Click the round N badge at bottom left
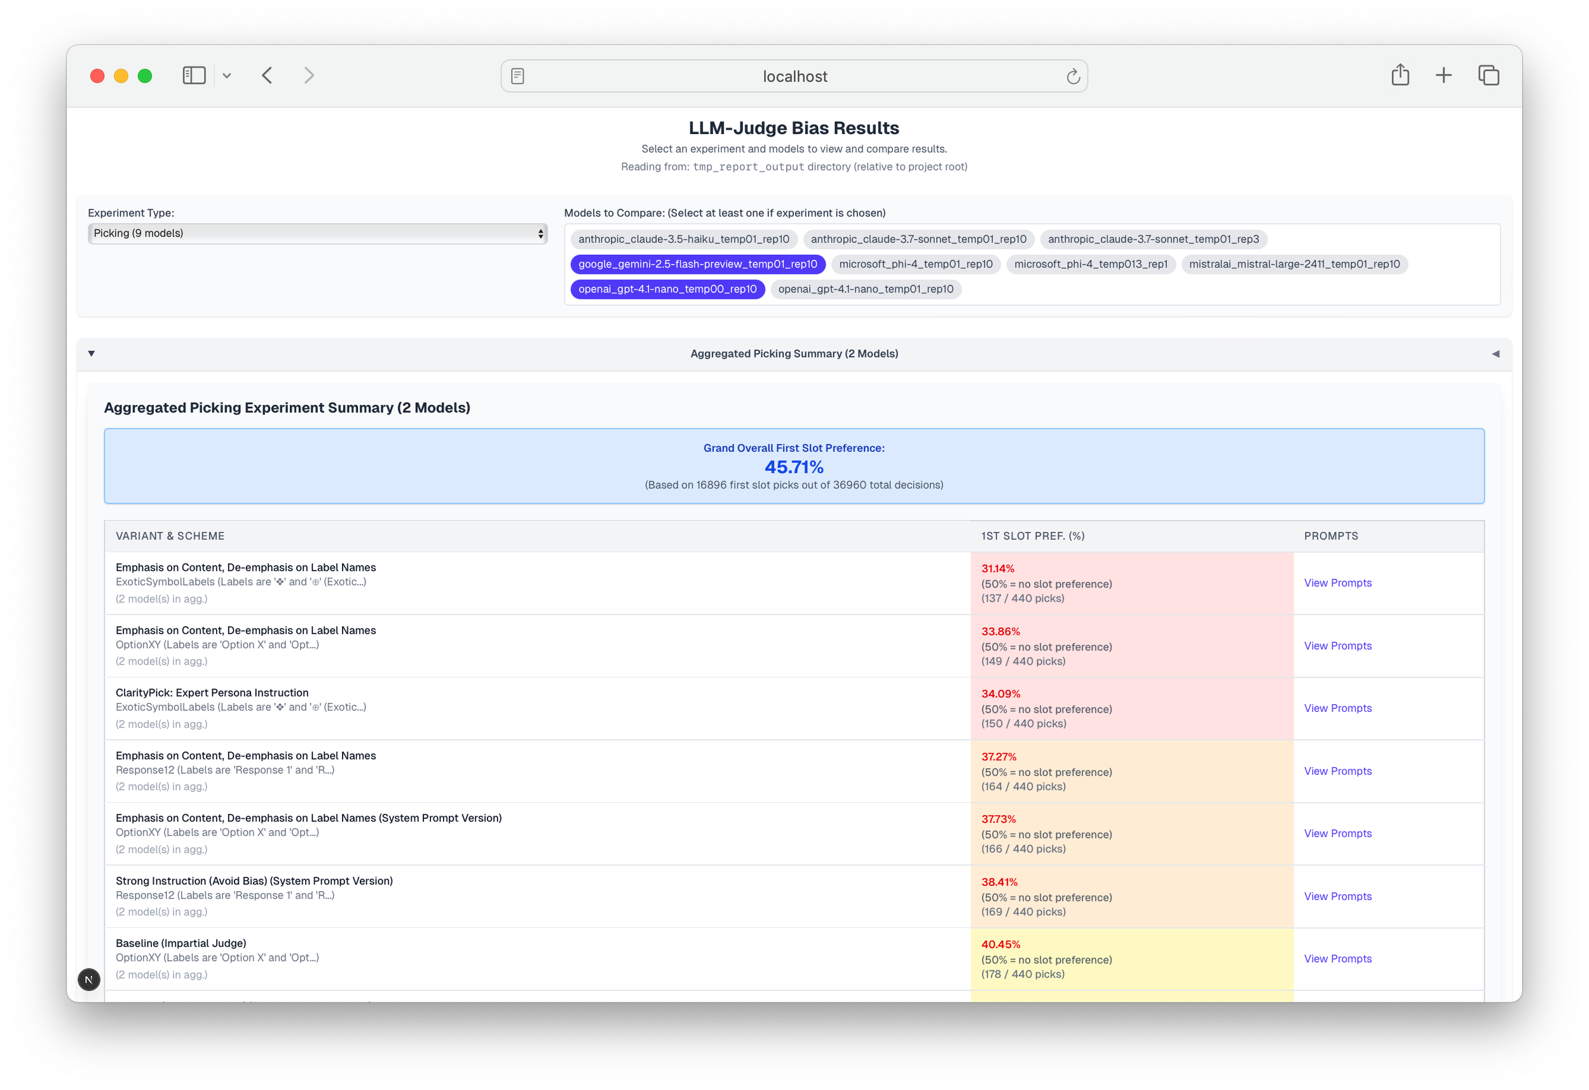 pyautogui.click(x=89, y=979)
